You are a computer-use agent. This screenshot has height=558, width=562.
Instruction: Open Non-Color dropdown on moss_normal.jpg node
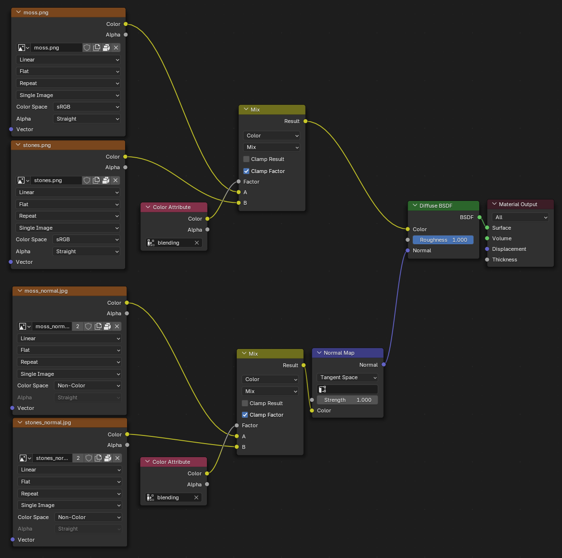[x=88, y=385]
